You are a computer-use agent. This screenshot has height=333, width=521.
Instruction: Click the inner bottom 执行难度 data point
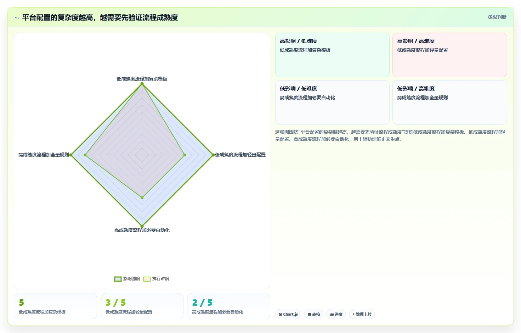coord(142,198)
